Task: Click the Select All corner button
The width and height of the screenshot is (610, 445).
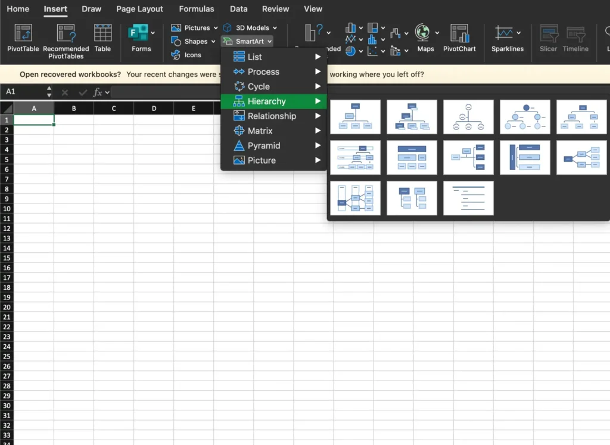Action: [7, 109]
